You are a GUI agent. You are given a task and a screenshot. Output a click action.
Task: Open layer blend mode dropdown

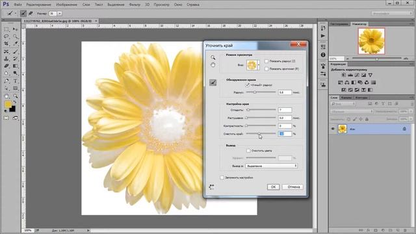tap(352, 111)
